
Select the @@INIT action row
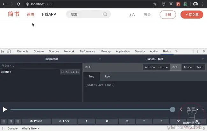41,72
